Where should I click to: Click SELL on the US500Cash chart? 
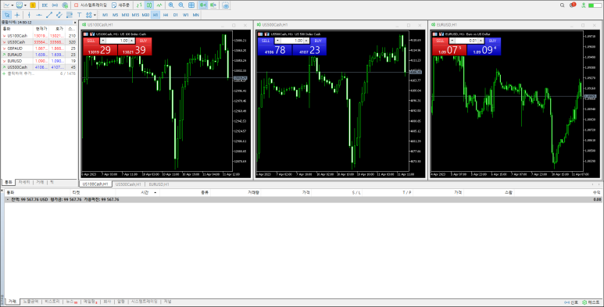(x=266, y=41)
